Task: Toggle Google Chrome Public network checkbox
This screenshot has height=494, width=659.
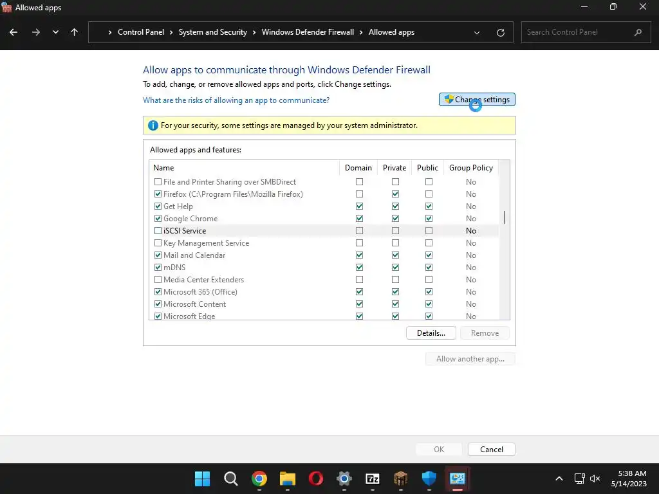Action: [x=429, y=219]
